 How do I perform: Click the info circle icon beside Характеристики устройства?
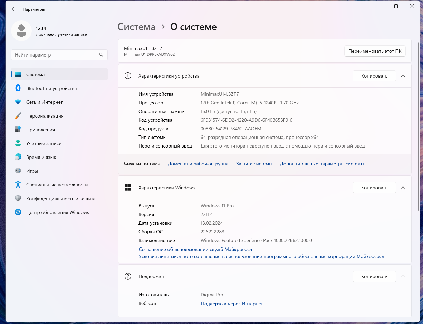(128, 76)
